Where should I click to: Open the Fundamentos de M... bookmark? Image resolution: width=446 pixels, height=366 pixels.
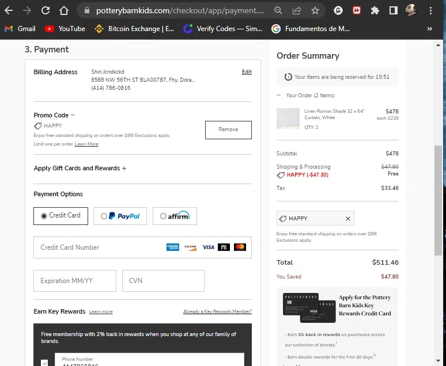(311, 29)
